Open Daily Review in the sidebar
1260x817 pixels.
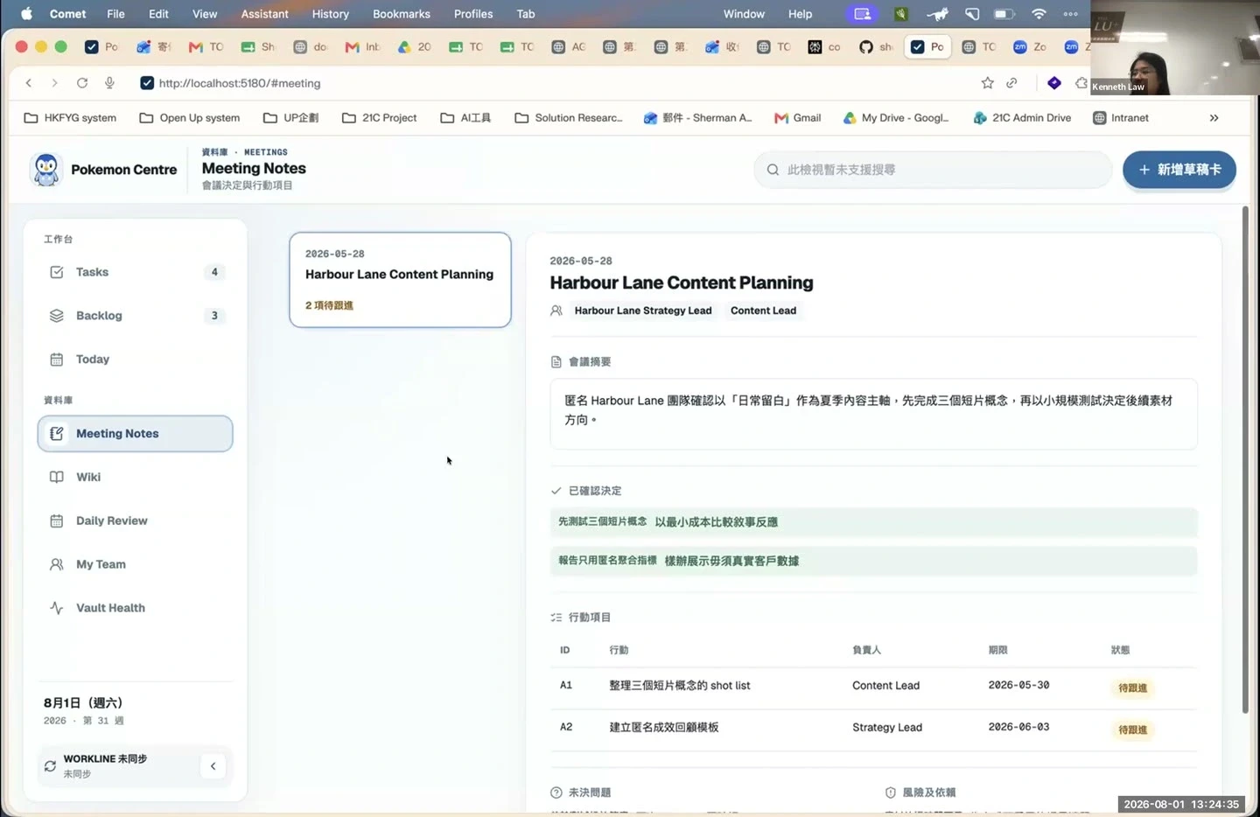tap(136, 521)
